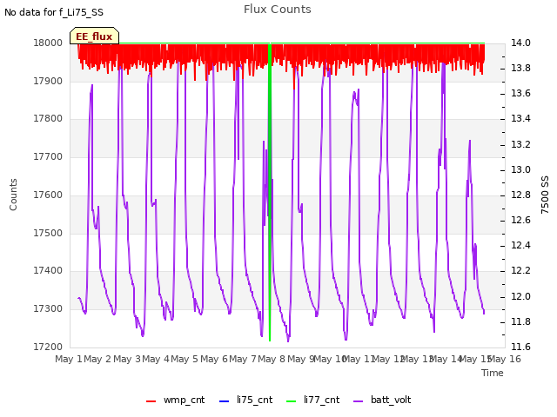The width and height of the screenshot is (557, 417).
Task: Click the 12.2 tick on right axis
Action: [x=520, y=270]
